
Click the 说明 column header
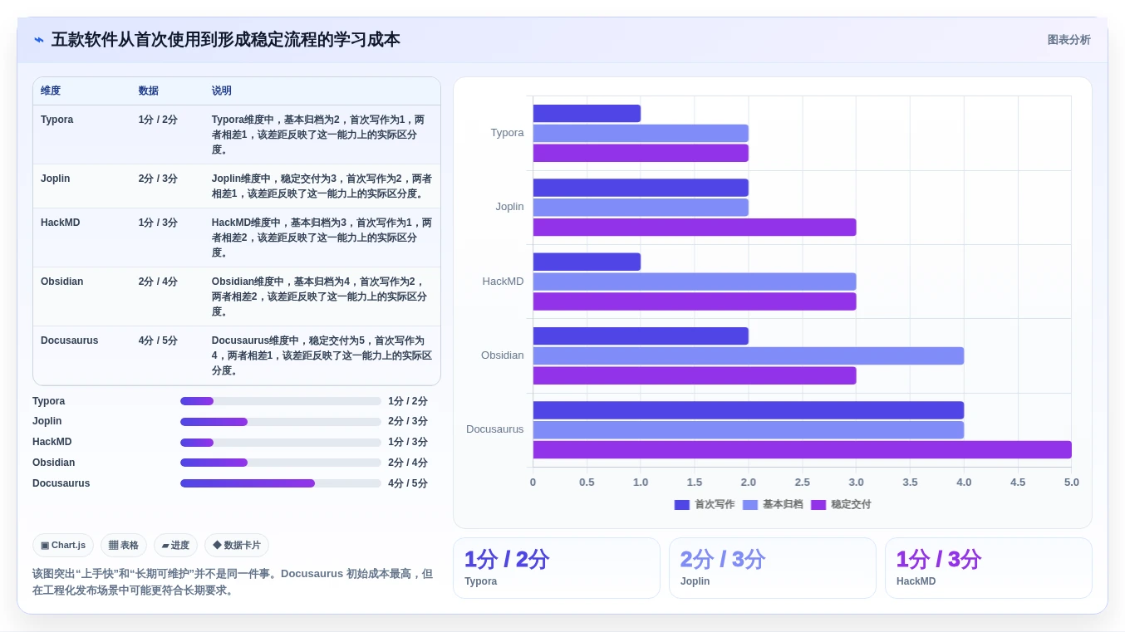click(x=222, y=91)
